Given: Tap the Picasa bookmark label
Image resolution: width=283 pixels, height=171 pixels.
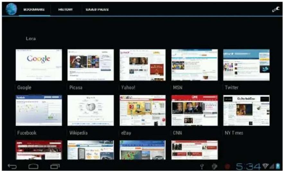Looking at the screenshot, I should [76, 87].
